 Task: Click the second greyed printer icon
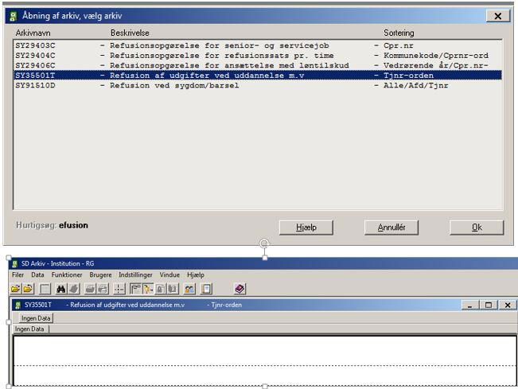(x=103, y=289)
